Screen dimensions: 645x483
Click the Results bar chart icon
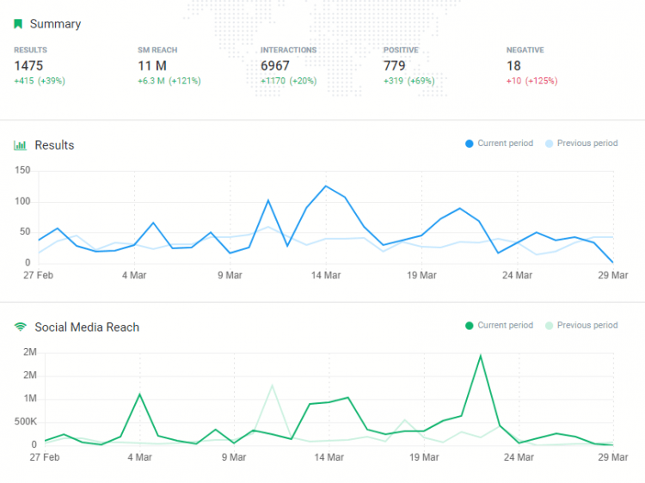point(20,145)
